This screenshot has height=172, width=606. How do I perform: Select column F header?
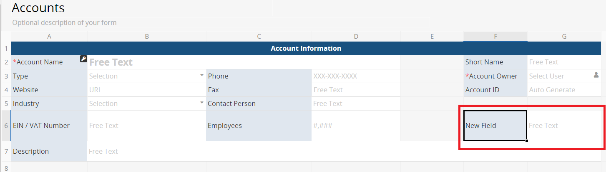[495, 37]
